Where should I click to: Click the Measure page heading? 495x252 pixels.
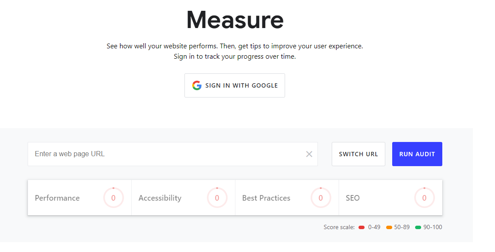[235, 20]
